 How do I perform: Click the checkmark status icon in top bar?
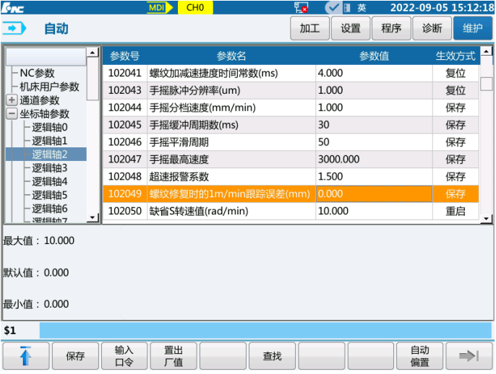[x=333, y=7]
